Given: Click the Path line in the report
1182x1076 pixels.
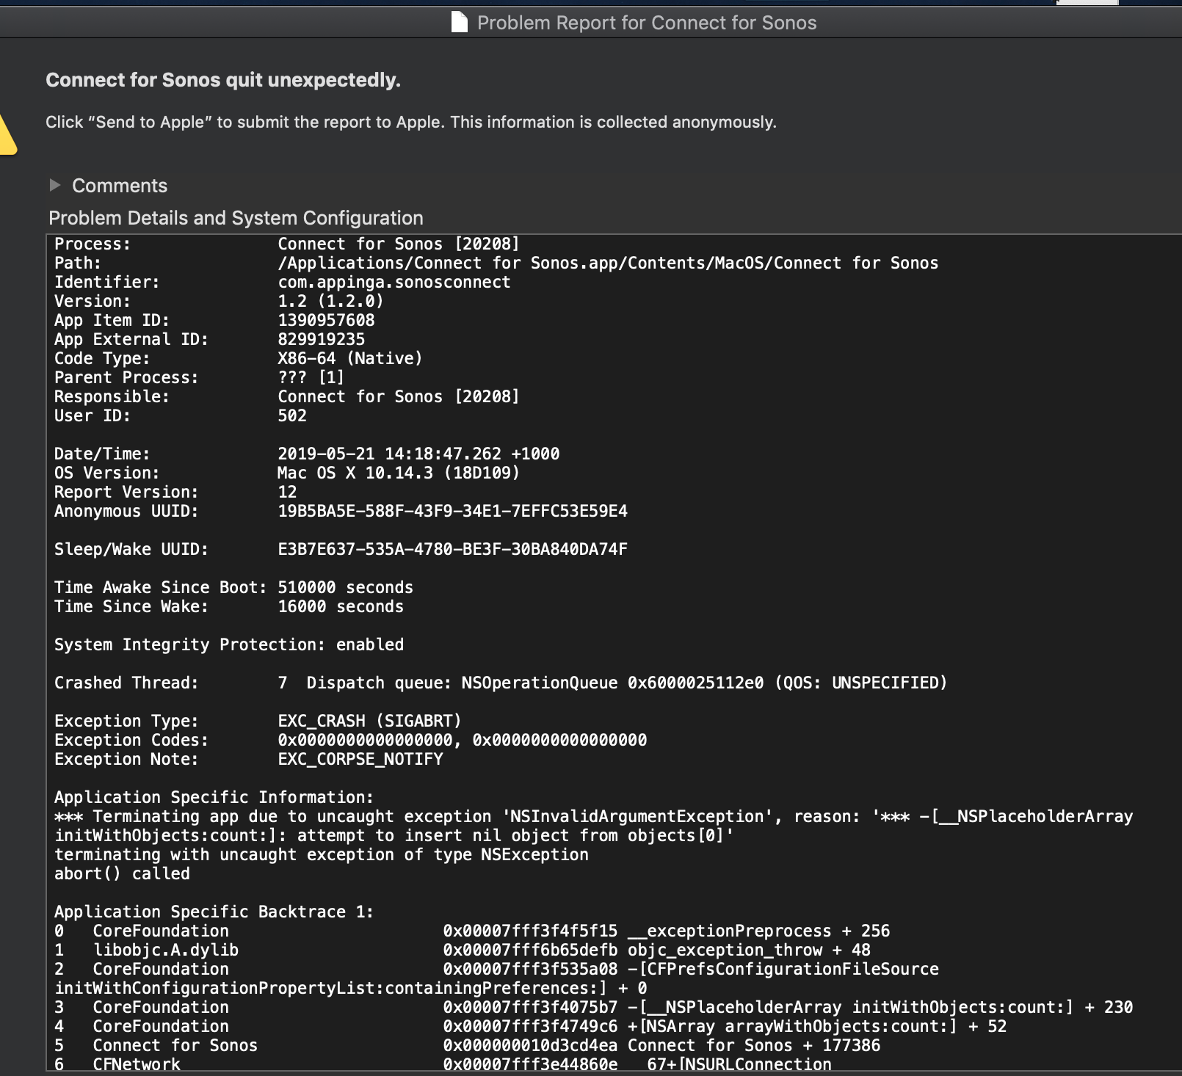Looking at the screenshot, I should [607, 263].
